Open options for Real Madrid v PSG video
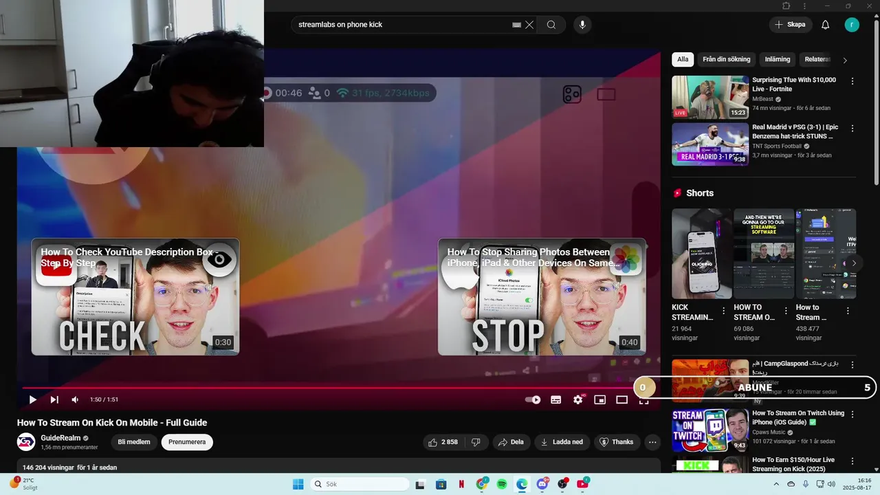This screenshot has height=495, width=880. coord(852,129)
